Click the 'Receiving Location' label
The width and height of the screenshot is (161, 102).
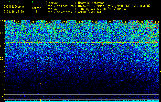click(60, 6)
